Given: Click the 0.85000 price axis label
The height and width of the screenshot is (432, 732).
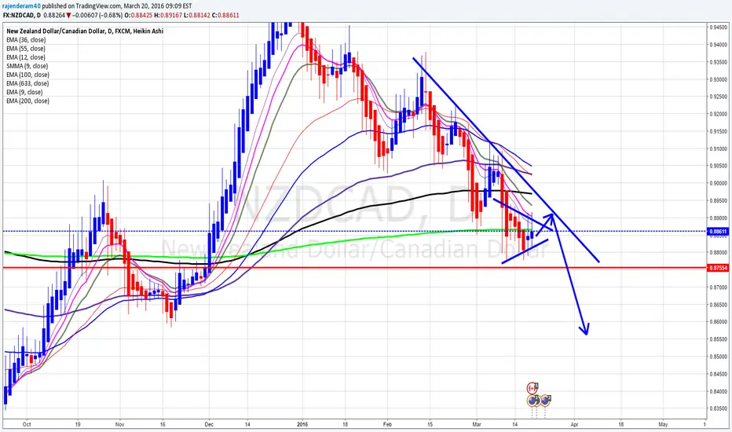Looking at the screenshot, I should (x=718, y=357).
